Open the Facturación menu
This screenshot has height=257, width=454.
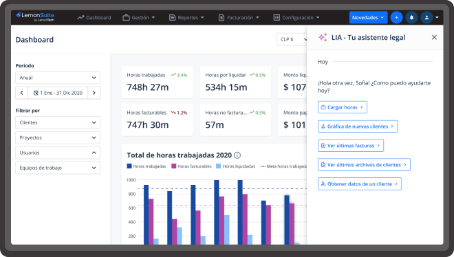(x=239, y=18)
